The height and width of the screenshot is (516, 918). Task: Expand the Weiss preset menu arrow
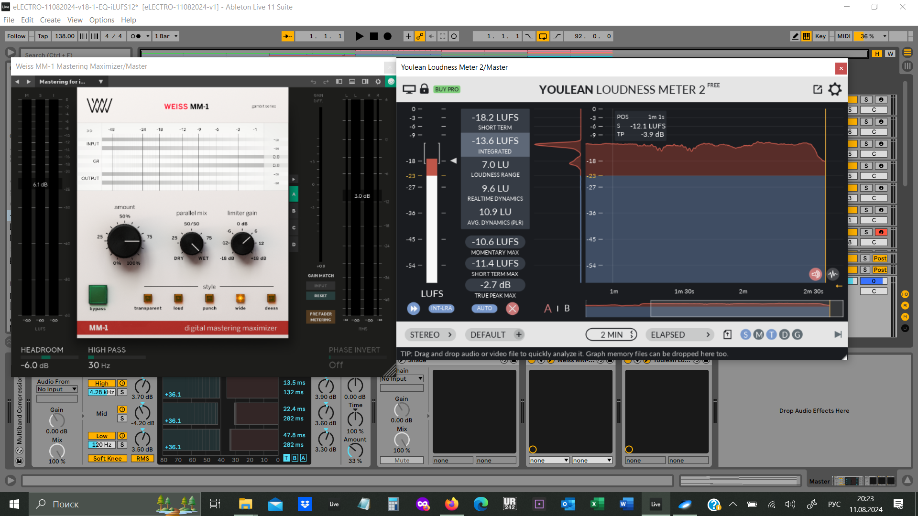point(101,82)
